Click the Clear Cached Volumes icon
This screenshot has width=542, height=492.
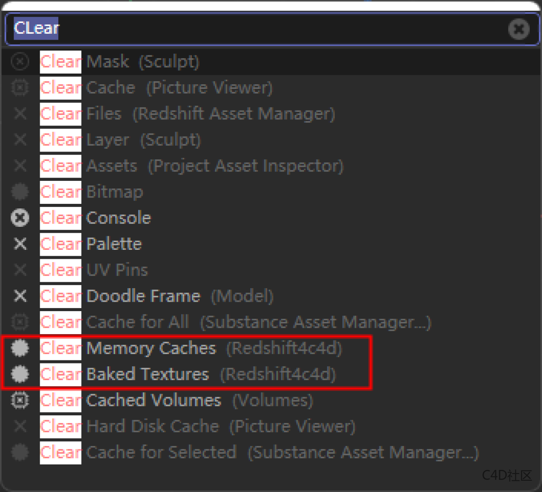[x=20, y=400]
